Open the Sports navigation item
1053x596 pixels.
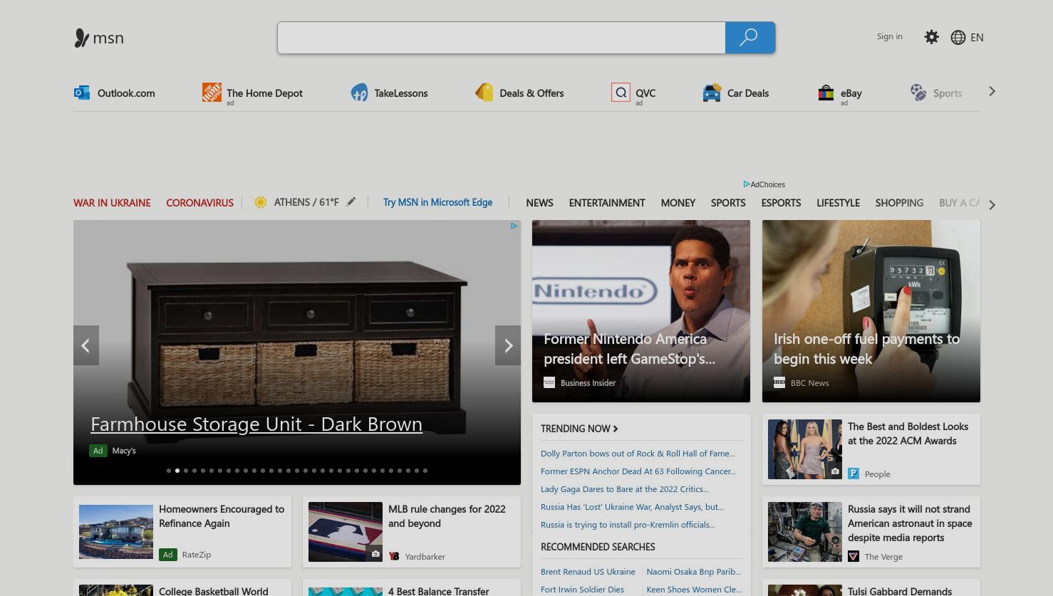pyautogui.click(x=728, y=203)
